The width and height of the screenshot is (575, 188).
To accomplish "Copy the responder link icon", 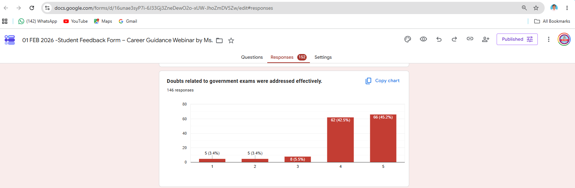I will [470, 39].
